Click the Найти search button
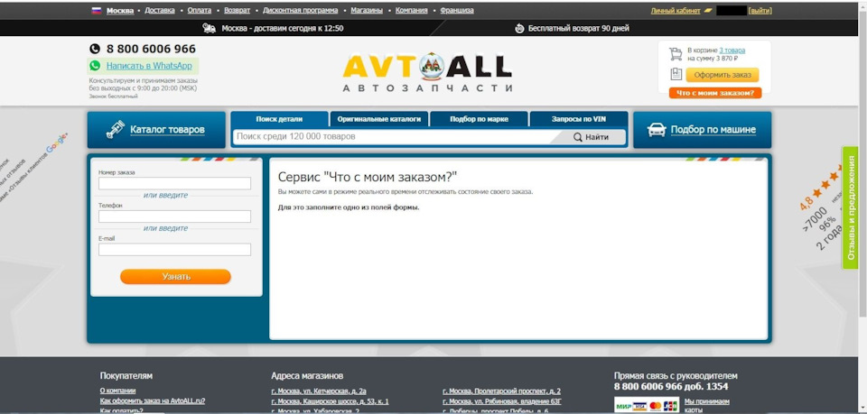This screenshot has width=867, height=414. [590, 137]
